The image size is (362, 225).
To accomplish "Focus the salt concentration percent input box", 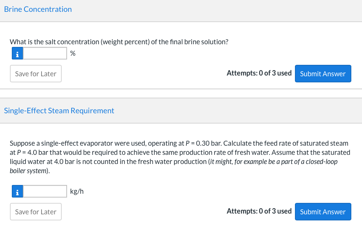I will [45, 53].
